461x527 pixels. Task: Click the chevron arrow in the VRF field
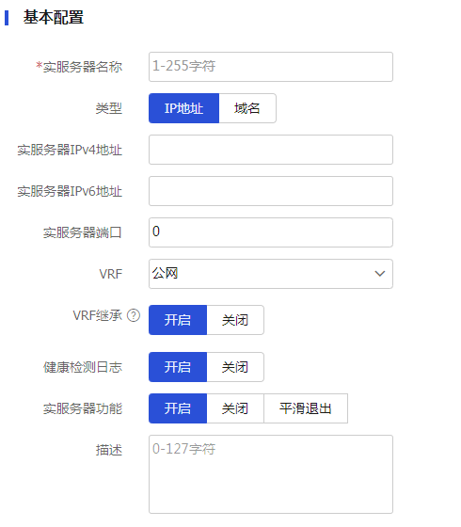click(380, 274)
